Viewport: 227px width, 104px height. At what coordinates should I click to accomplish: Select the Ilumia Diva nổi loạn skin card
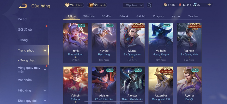point(76,43)
